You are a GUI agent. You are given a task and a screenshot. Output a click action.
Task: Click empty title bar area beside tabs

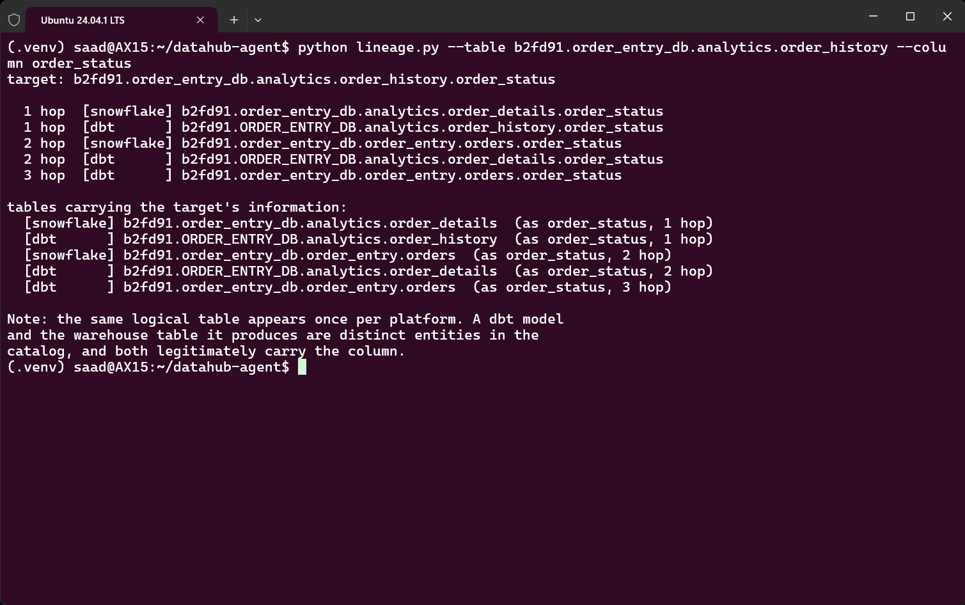(556, 17)
